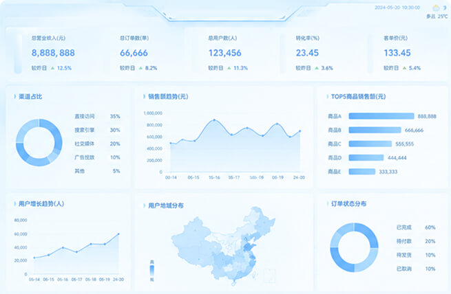Screen dimensions: 451x294
Task: Click the 渠道占比 panel title marker
Action: (x=15, y=96)
